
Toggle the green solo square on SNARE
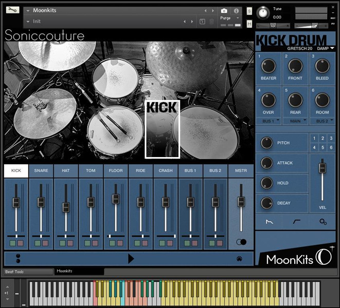(38, 243)
